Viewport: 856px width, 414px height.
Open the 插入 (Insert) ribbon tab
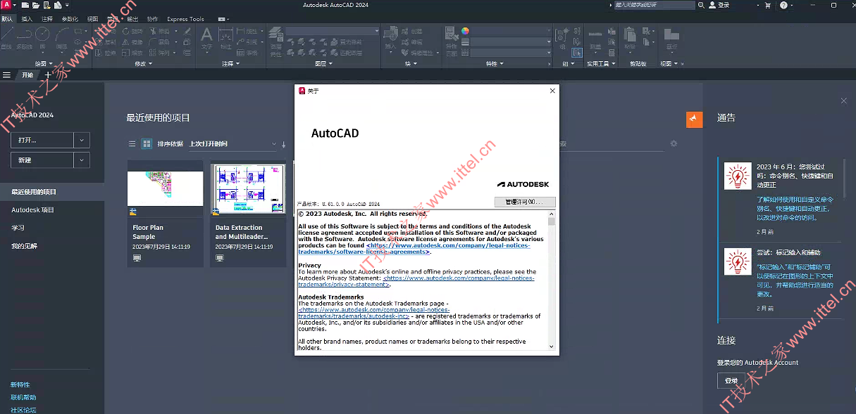[x=27, y=19]
